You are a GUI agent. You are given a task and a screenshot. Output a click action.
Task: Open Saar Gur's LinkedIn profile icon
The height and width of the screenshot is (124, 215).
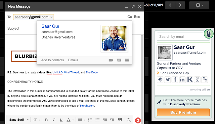(182, 80)
